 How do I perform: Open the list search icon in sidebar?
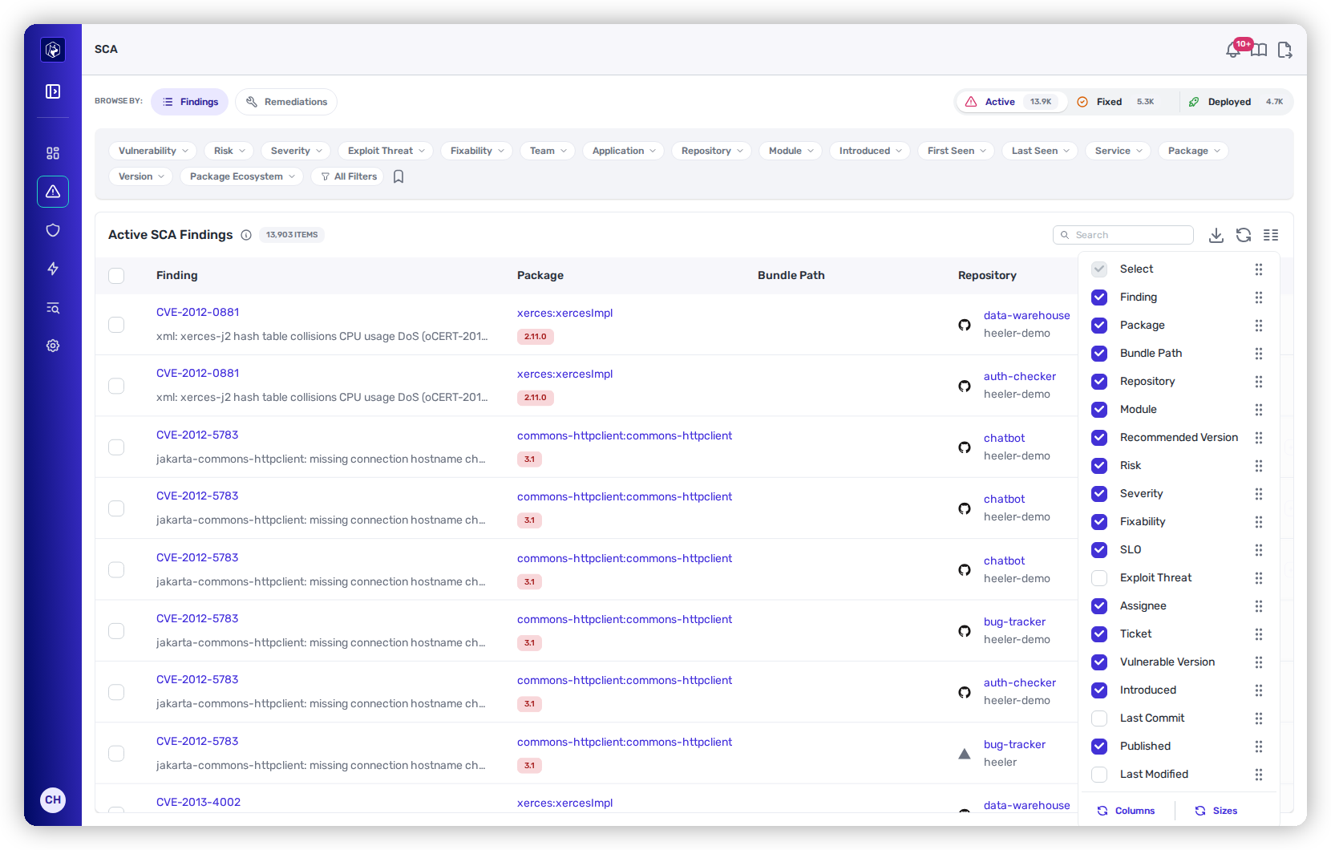click(53, 308)
